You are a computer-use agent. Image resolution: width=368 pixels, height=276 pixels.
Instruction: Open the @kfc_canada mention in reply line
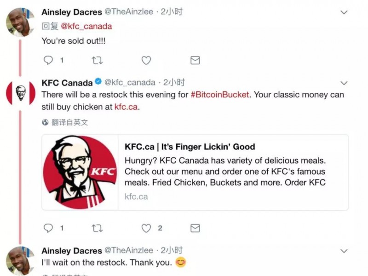click(x=86, y=26)
